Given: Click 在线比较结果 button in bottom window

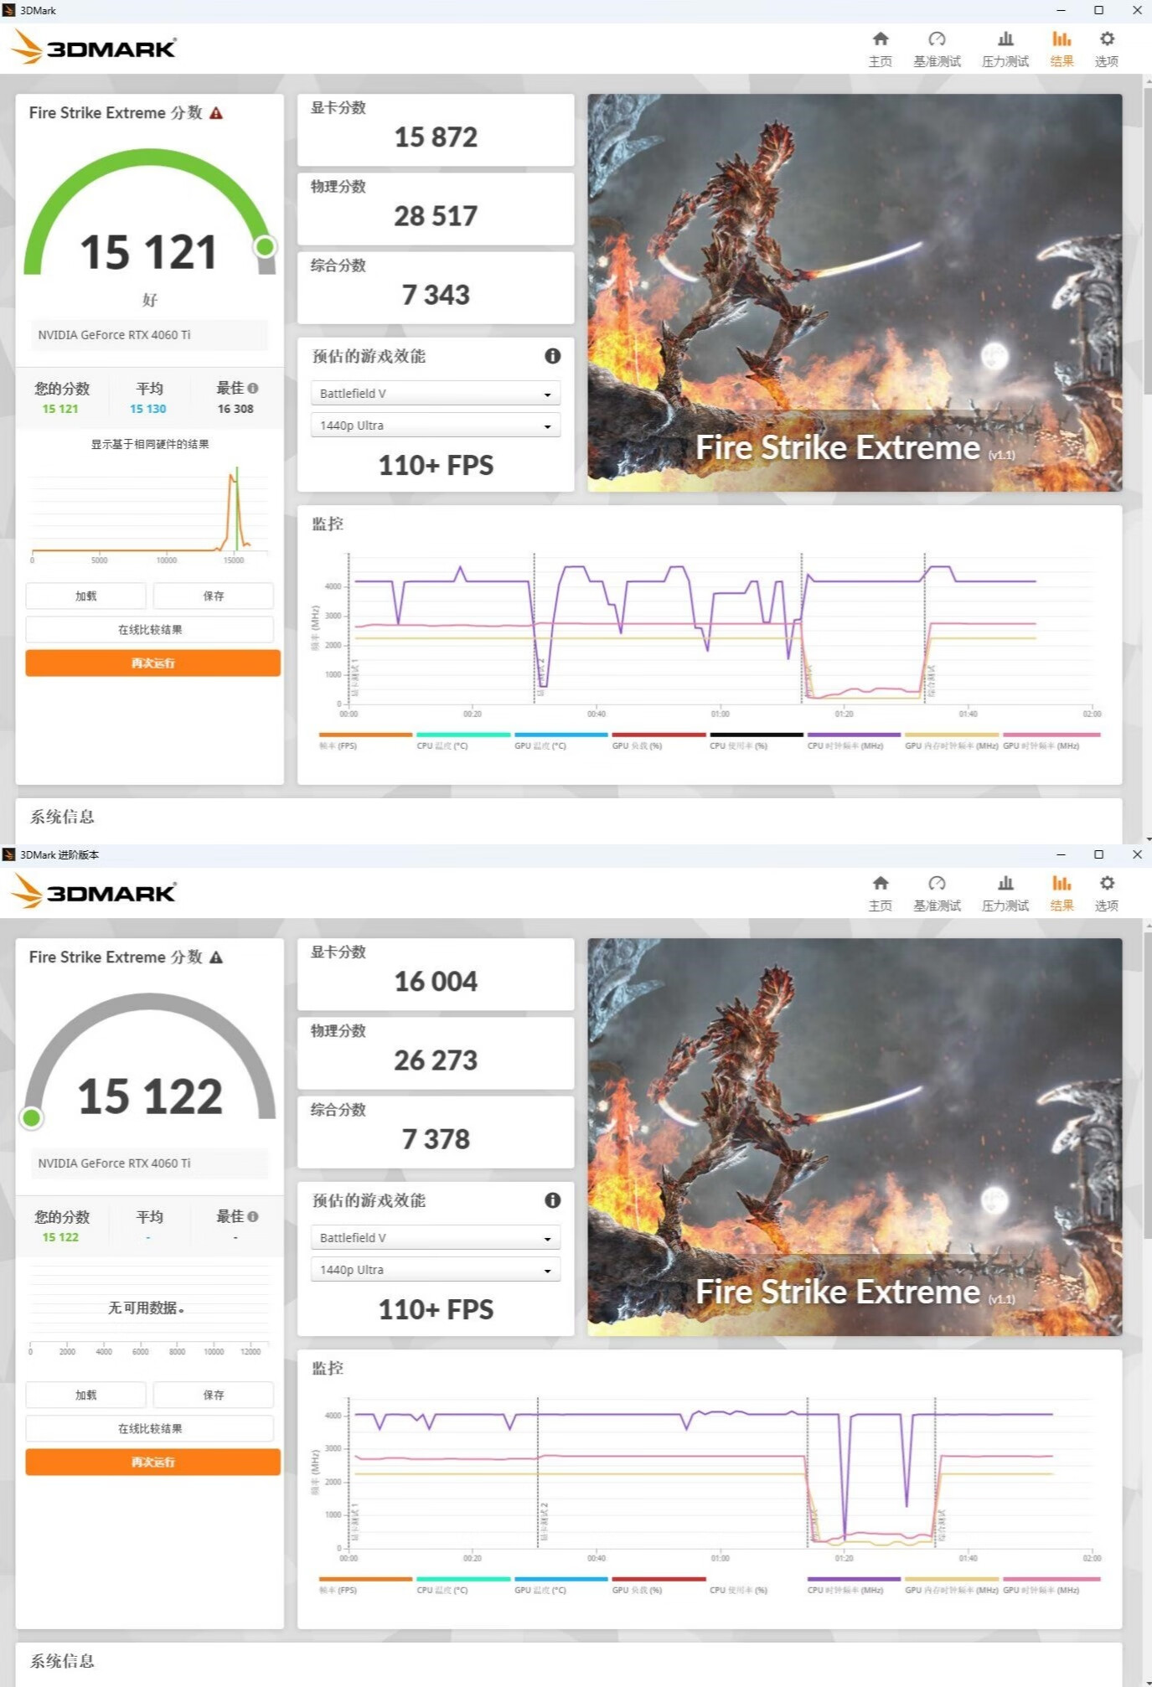Looking at the screenshot, I should 150,1428.
